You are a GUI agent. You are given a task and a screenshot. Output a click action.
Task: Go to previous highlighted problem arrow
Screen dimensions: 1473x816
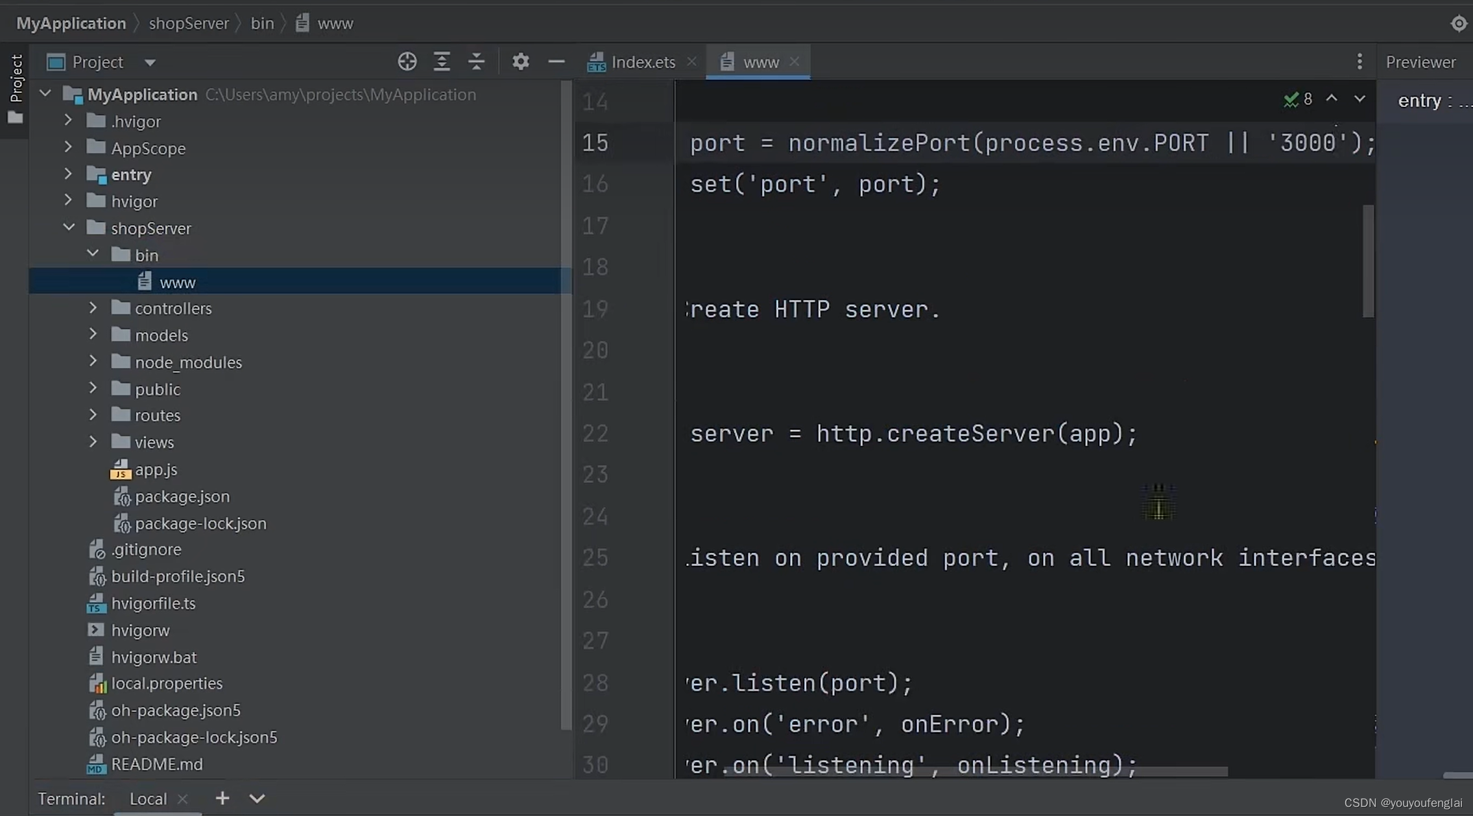pyautogui.click(x=1332, y=99)
